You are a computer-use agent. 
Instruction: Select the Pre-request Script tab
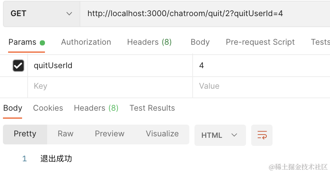[260, 42]
